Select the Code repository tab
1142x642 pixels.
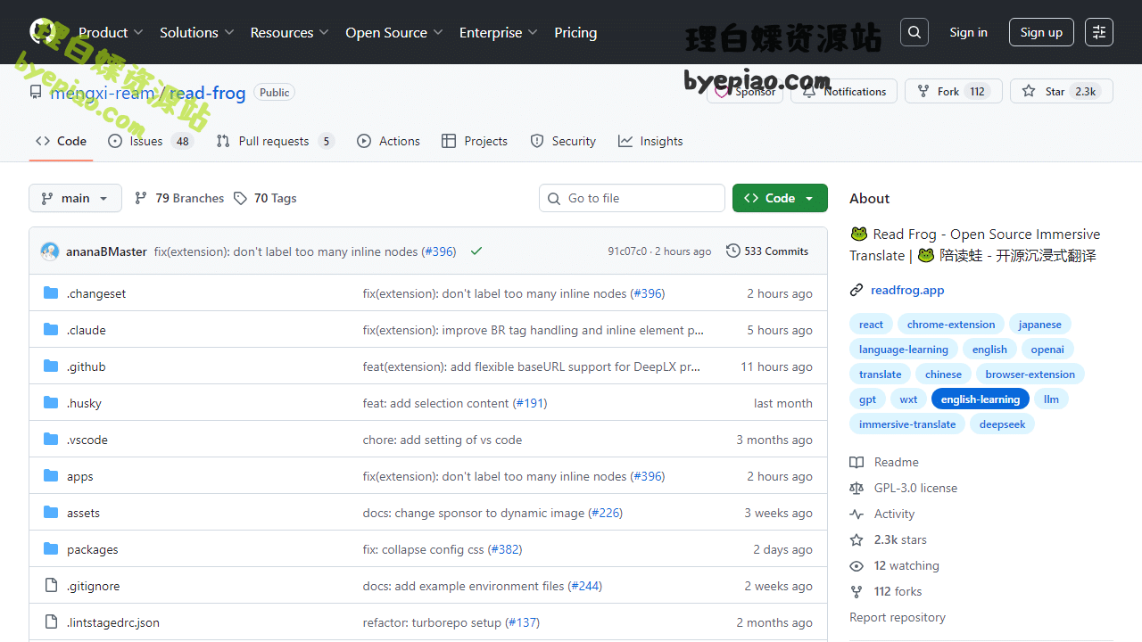point(61,141)
